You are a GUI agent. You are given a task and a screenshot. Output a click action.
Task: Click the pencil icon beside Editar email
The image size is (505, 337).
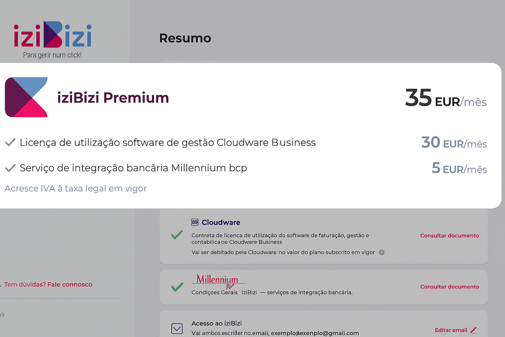[473, 330]
